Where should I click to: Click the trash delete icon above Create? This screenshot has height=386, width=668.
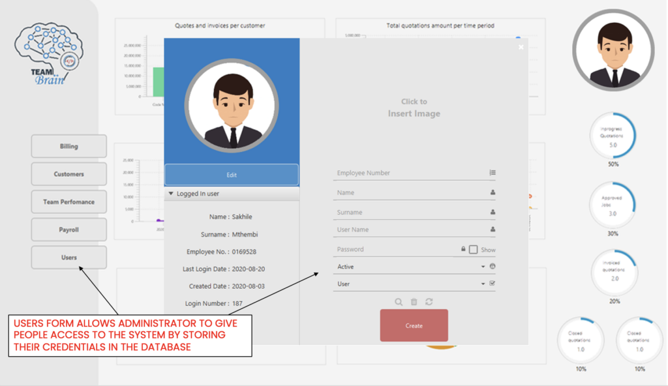(414, 302)
